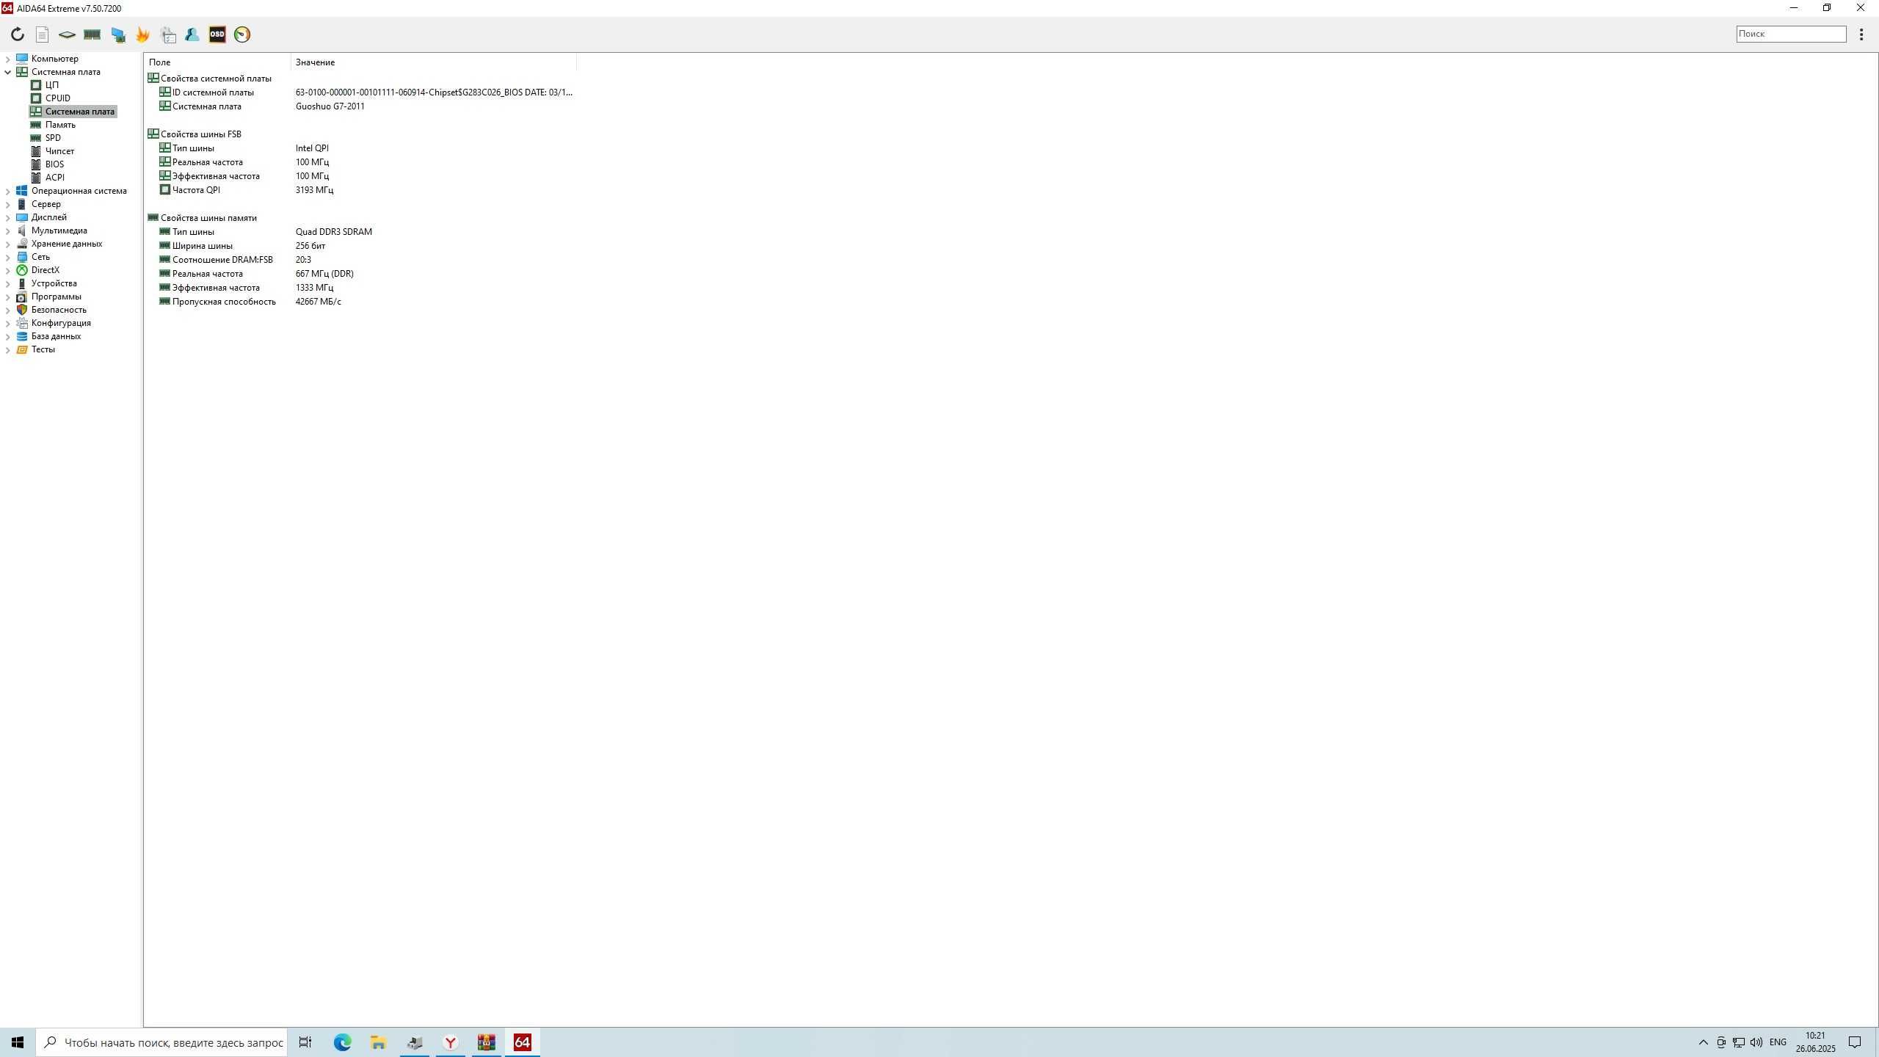Click the 3193 МГц value
Viewport: 1879px width, 1057px height.
coord(314,190)
